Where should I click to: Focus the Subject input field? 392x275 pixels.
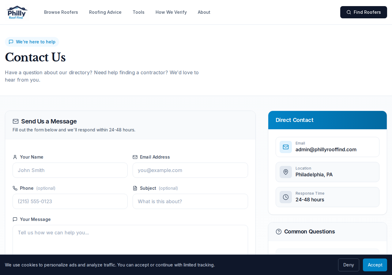coord(190,201)
